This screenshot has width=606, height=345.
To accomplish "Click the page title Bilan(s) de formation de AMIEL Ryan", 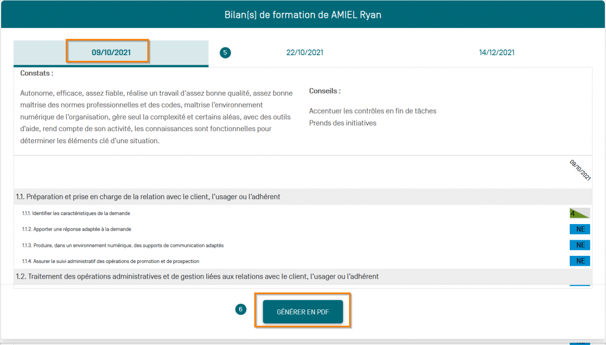I will pyautogui.click(x=303, y=14).
